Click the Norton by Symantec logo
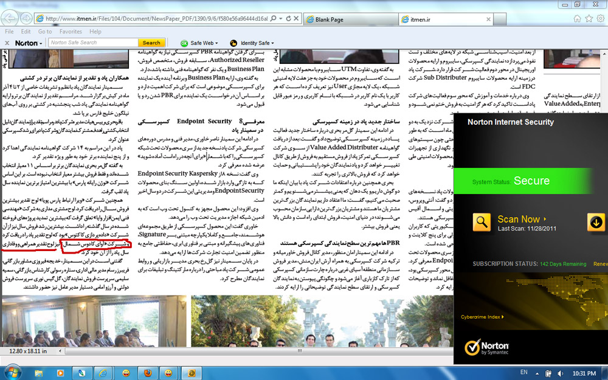 tap(487, 348)
